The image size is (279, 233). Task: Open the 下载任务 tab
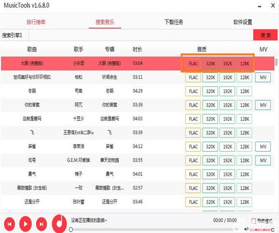[x=174, y=22]
